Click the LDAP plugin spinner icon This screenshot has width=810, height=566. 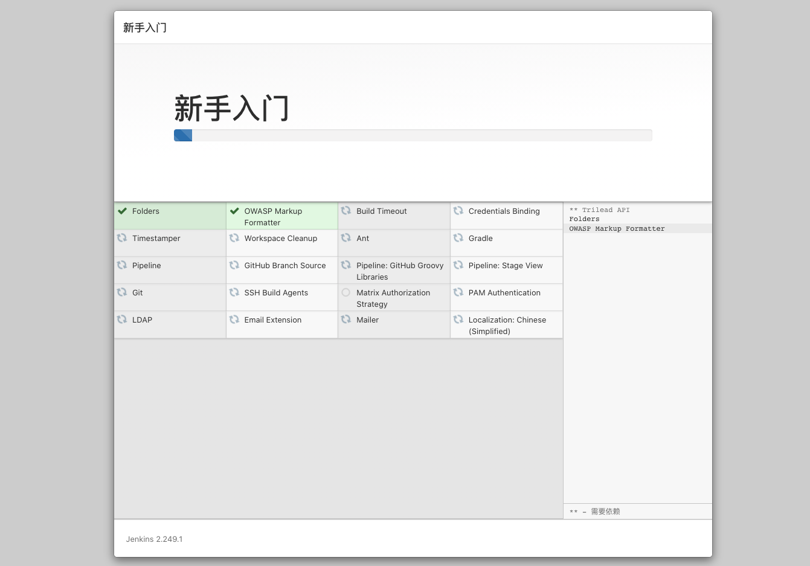coord(122,320)
